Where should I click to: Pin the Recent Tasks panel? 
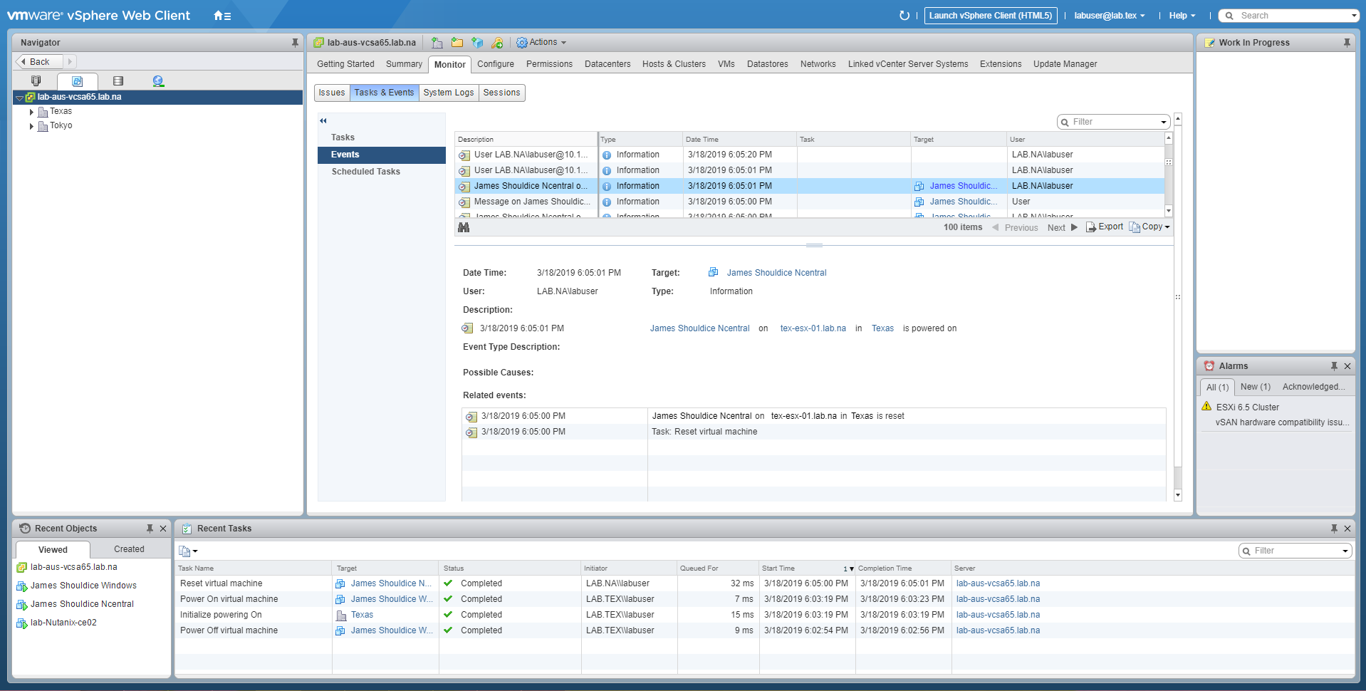coord(1334,529)
